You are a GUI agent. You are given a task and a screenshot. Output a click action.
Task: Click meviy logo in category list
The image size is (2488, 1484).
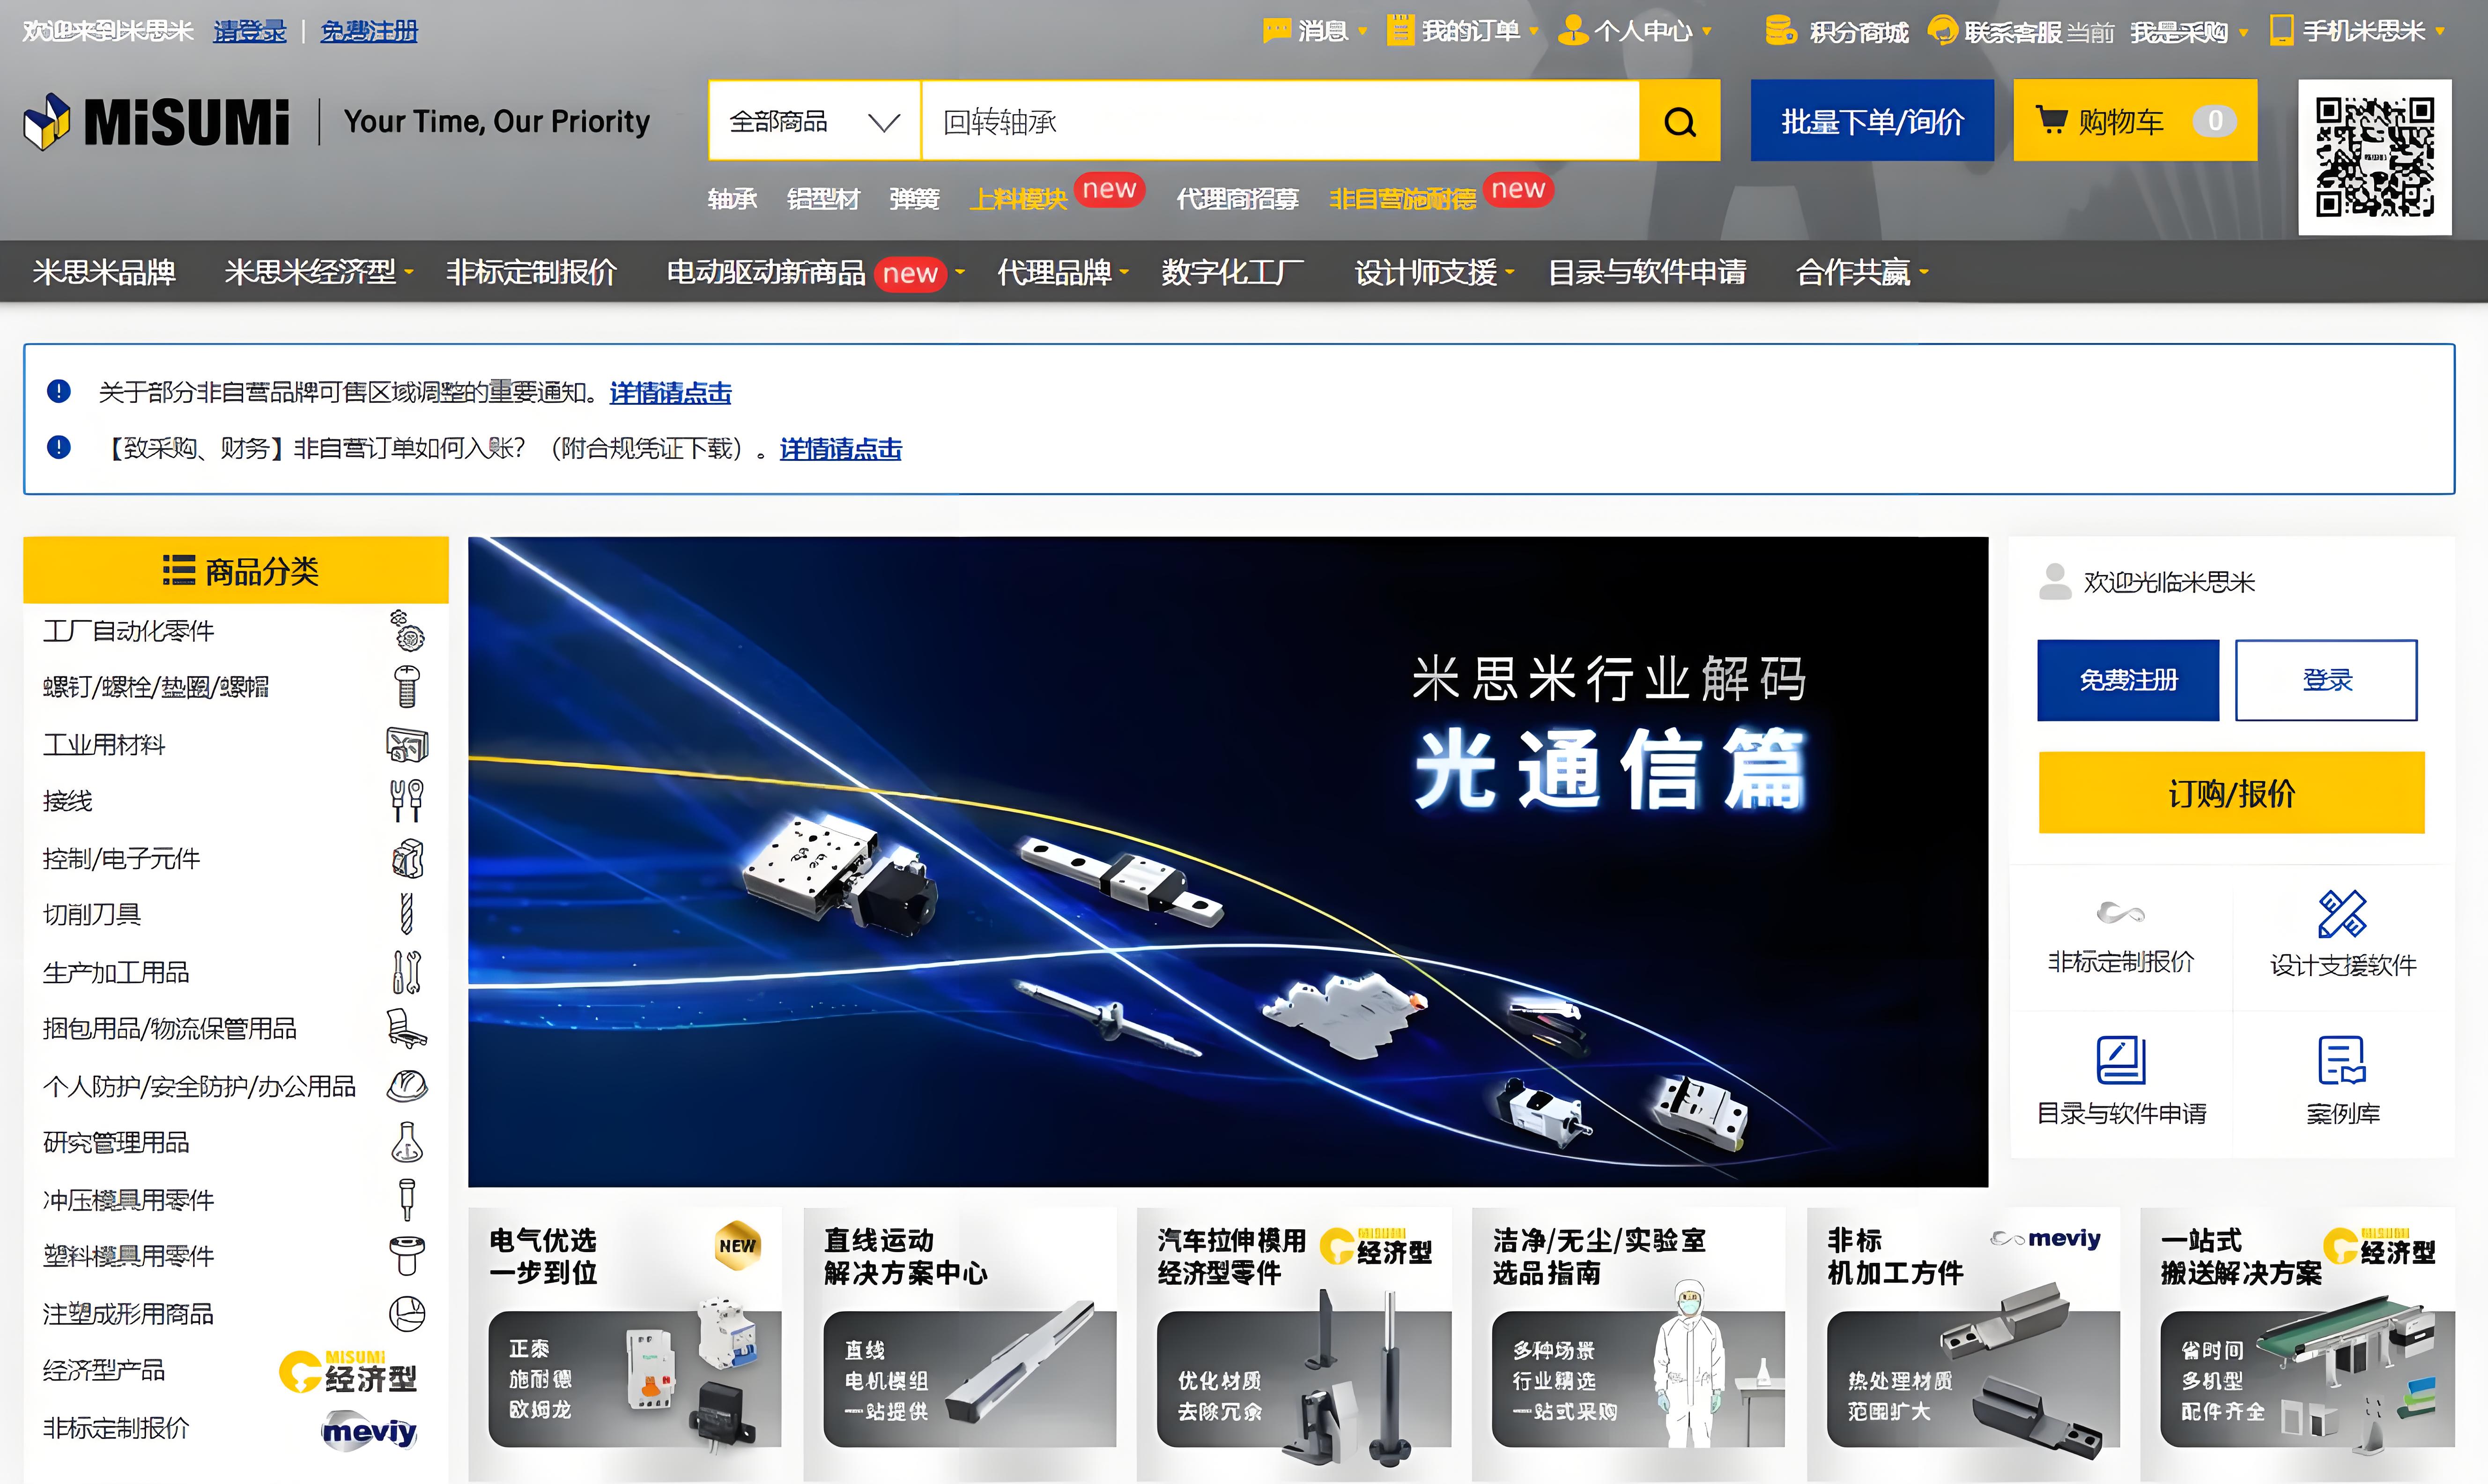pyautogui.click(x=369, y=1431)
